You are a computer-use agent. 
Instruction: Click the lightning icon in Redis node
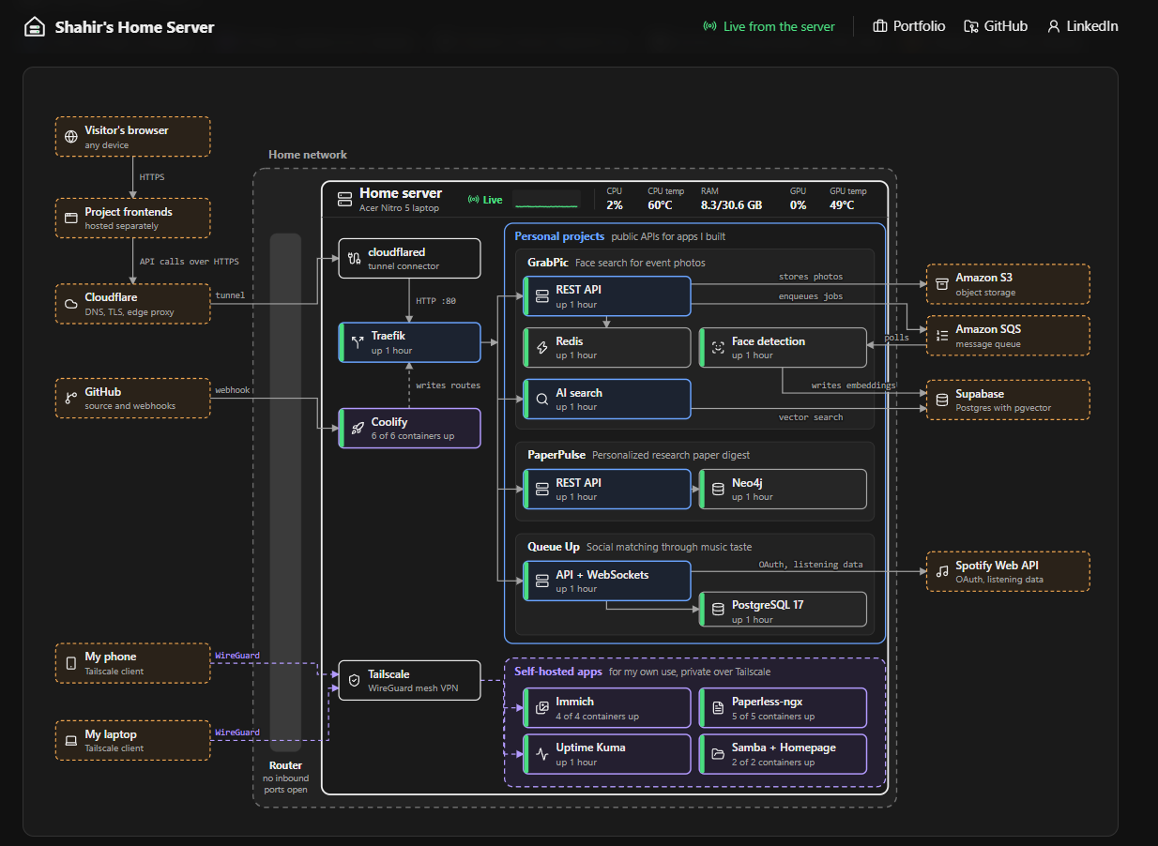[541, 348]
